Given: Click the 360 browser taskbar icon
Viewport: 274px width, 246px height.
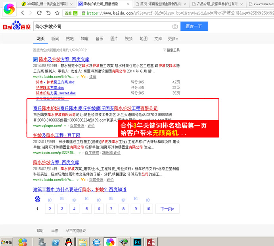Looking at the screenshot, I should pyautogui.click(x=110, y=242).
